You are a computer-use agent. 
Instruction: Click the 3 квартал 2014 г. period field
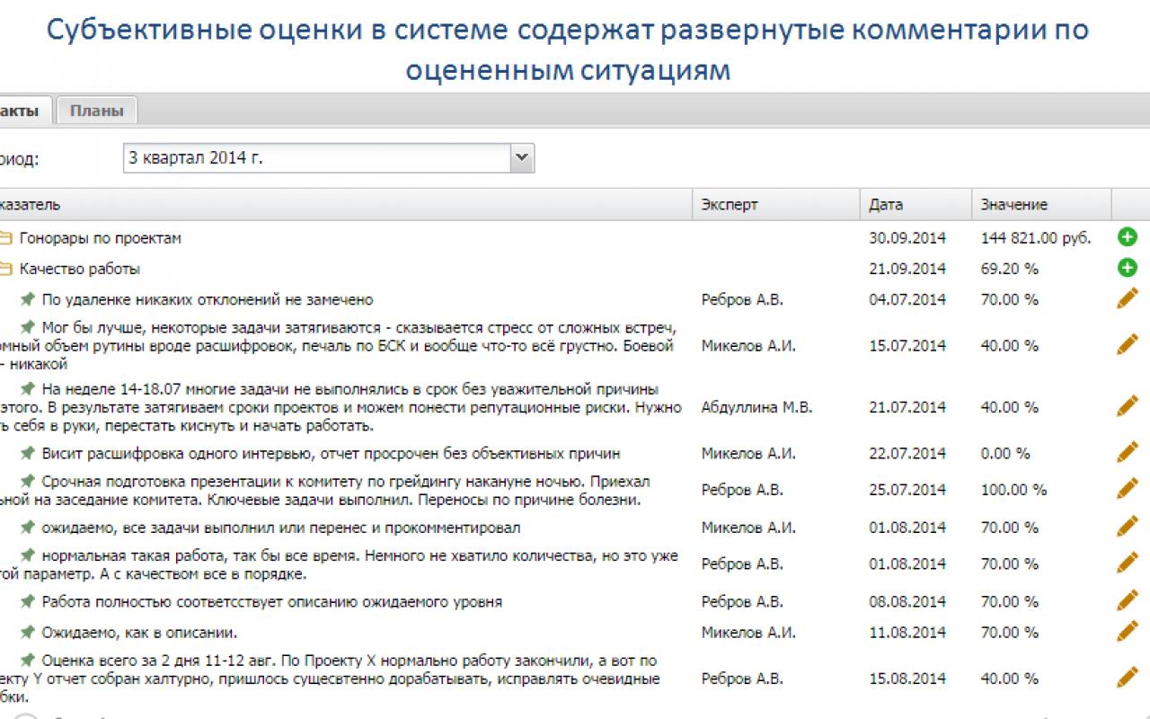317,157
